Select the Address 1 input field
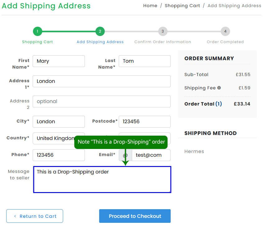 [x=101, y=81]
